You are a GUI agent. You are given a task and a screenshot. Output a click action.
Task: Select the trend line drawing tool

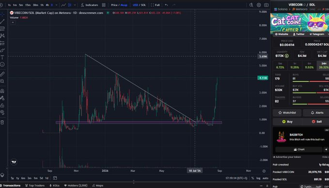2,21
